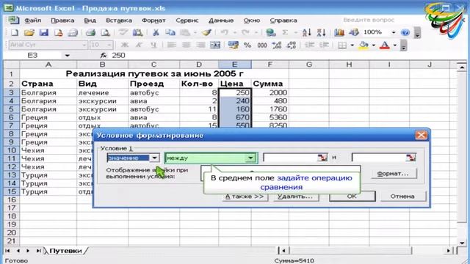
Task: Click the Save diskette icon
Action: tap(44, 32)
